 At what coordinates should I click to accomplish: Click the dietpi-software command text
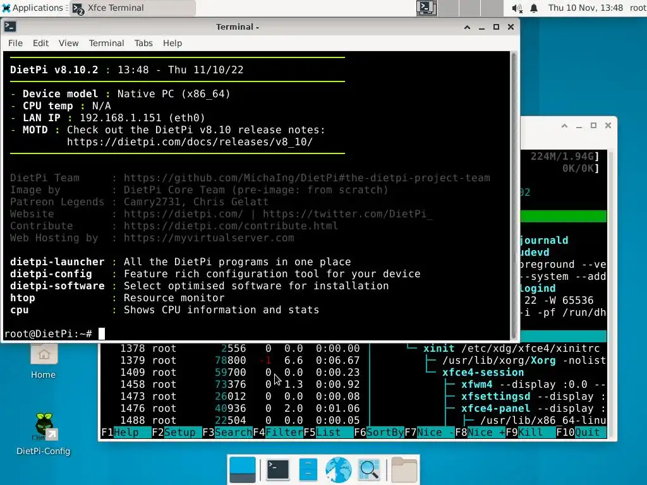[57, 286]
